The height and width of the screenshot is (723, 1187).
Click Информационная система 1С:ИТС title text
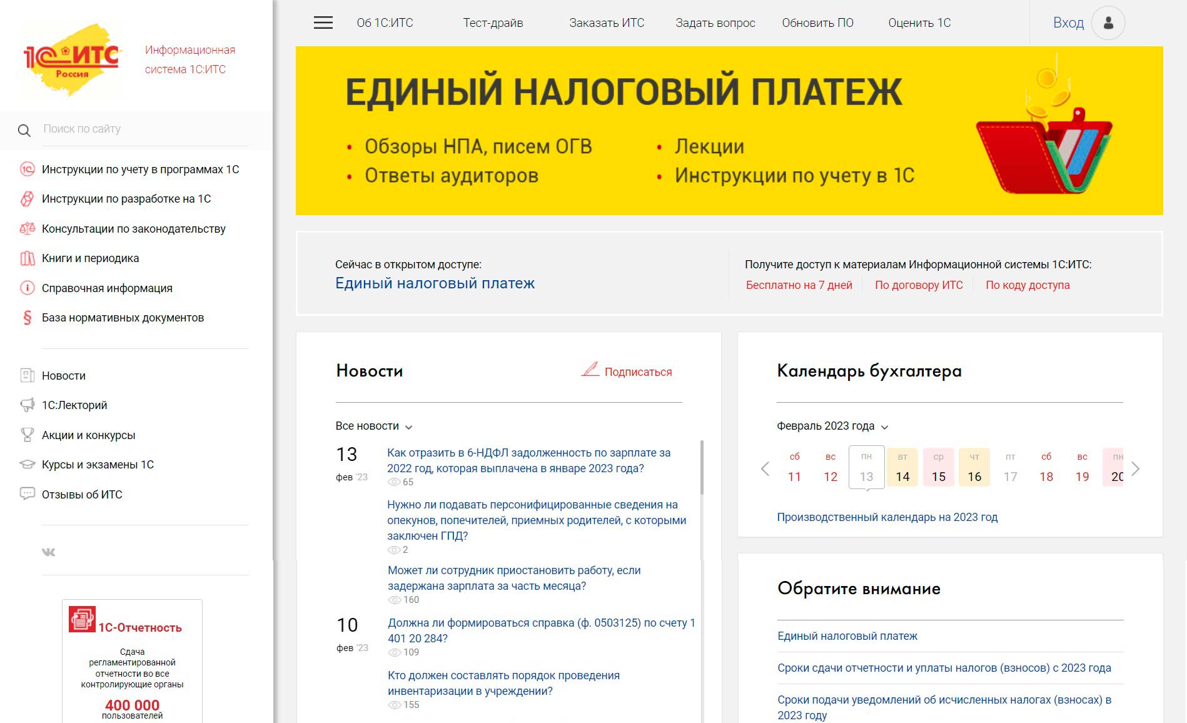[190, 59]
